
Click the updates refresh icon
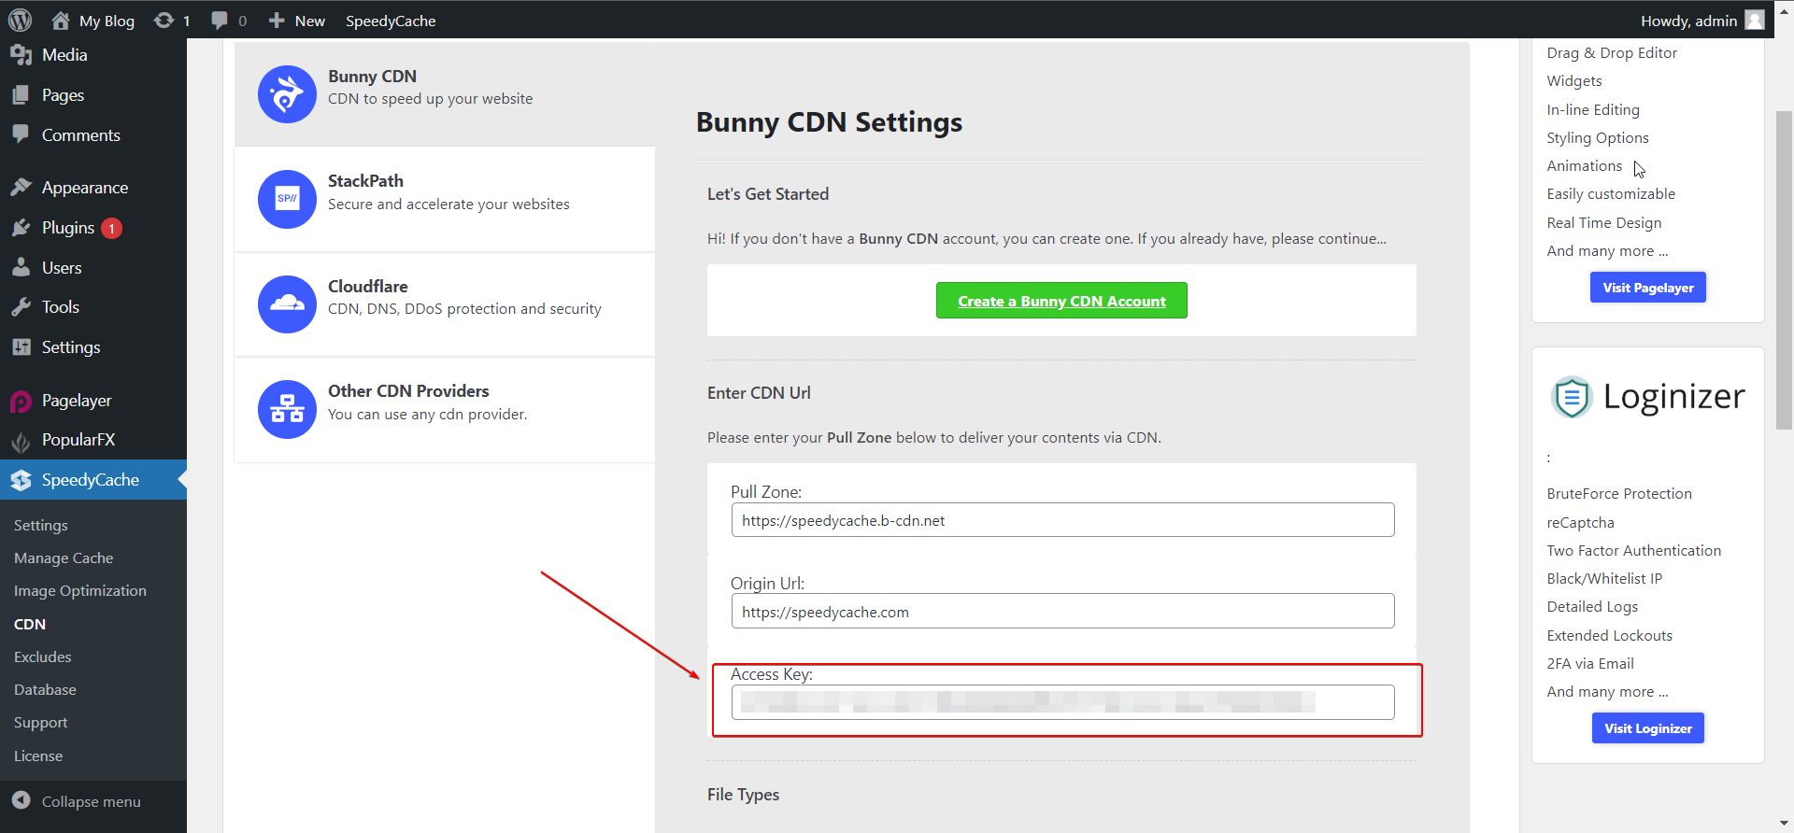click(x=164, y=20)
